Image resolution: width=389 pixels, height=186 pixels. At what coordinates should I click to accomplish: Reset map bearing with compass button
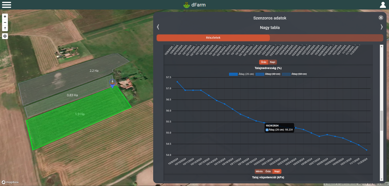(x=5, y=28)
